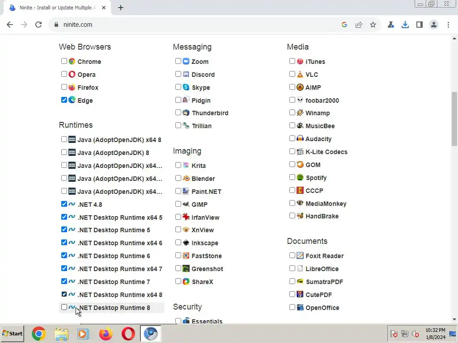Click the Thunderbird icon
The width and height of the screenshot is (458, 343).
coord(186,113)
